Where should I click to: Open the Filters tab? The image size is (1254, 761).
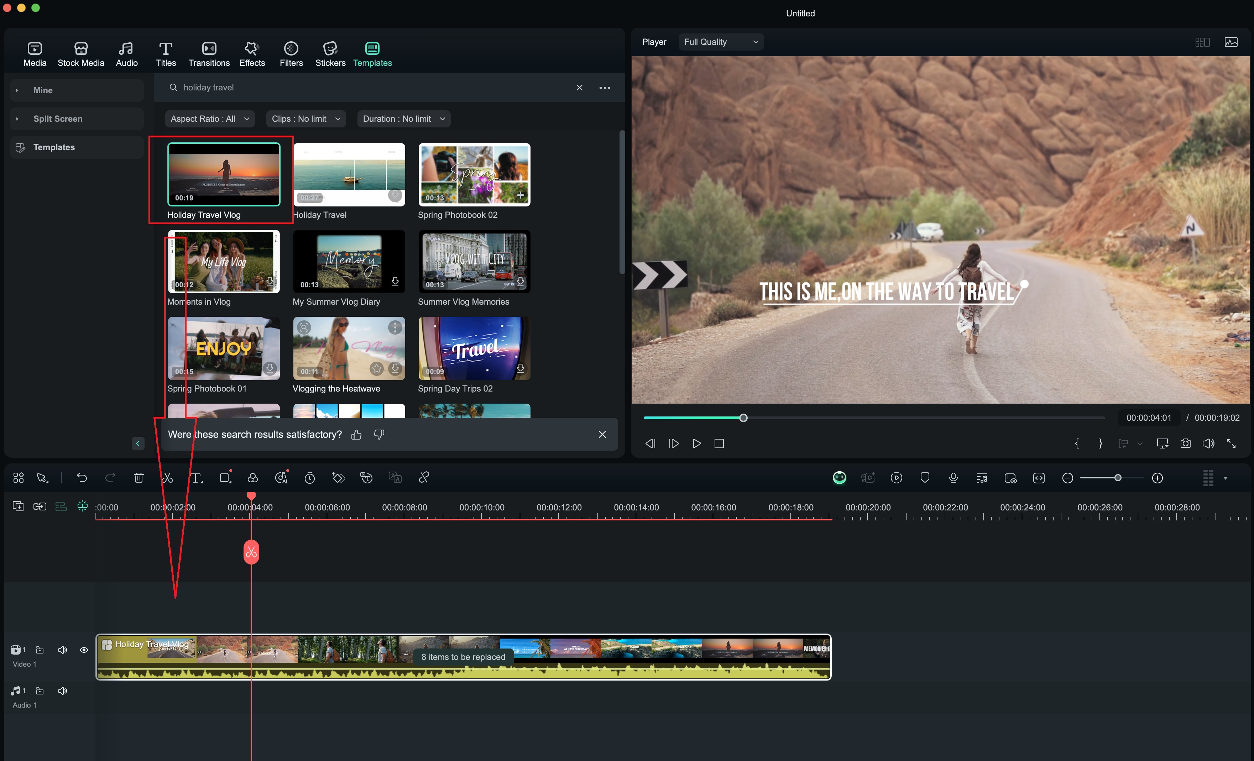pos(291,54)
